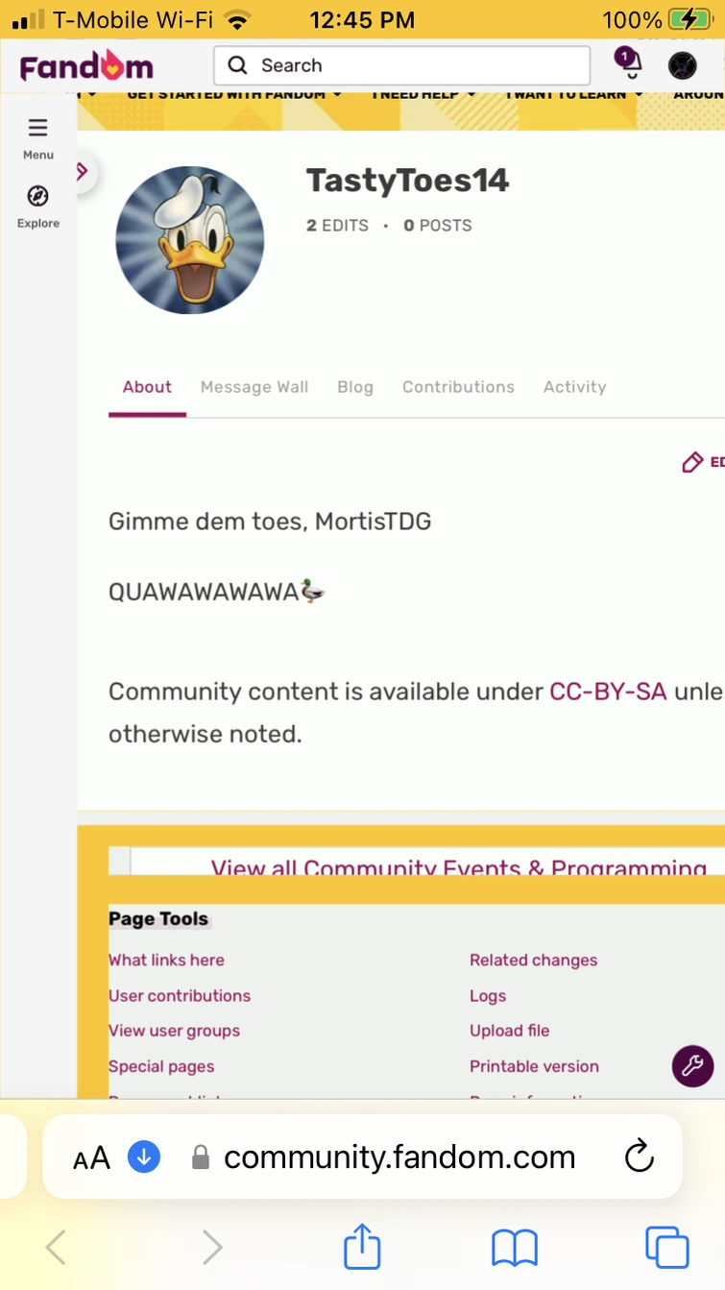Click the Search input field
725x1290 pixels.
(x=402, y=65)
